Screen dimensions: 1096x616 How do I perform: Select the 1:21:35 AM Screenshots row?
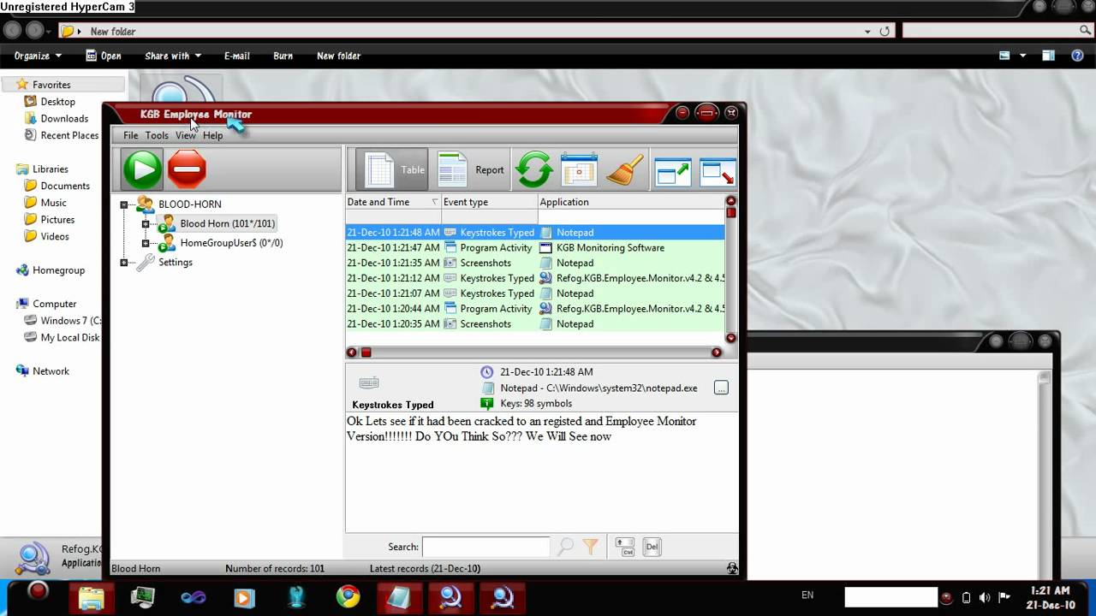pyautogui.click(x=535, y=264)
